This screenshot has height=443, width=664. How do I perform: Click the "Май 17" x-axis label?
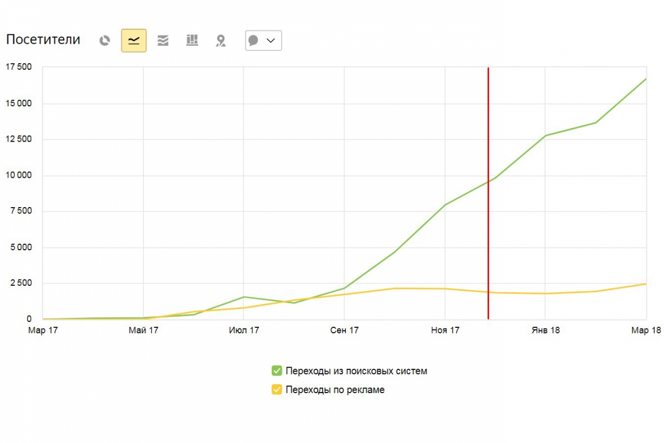143,331
